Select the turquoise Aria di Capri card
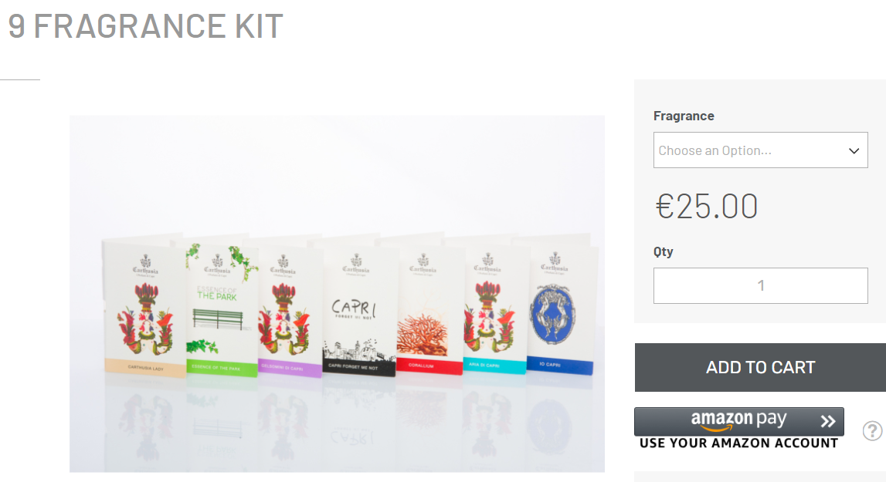Screen dimensions: 886x482 (494, 309)
